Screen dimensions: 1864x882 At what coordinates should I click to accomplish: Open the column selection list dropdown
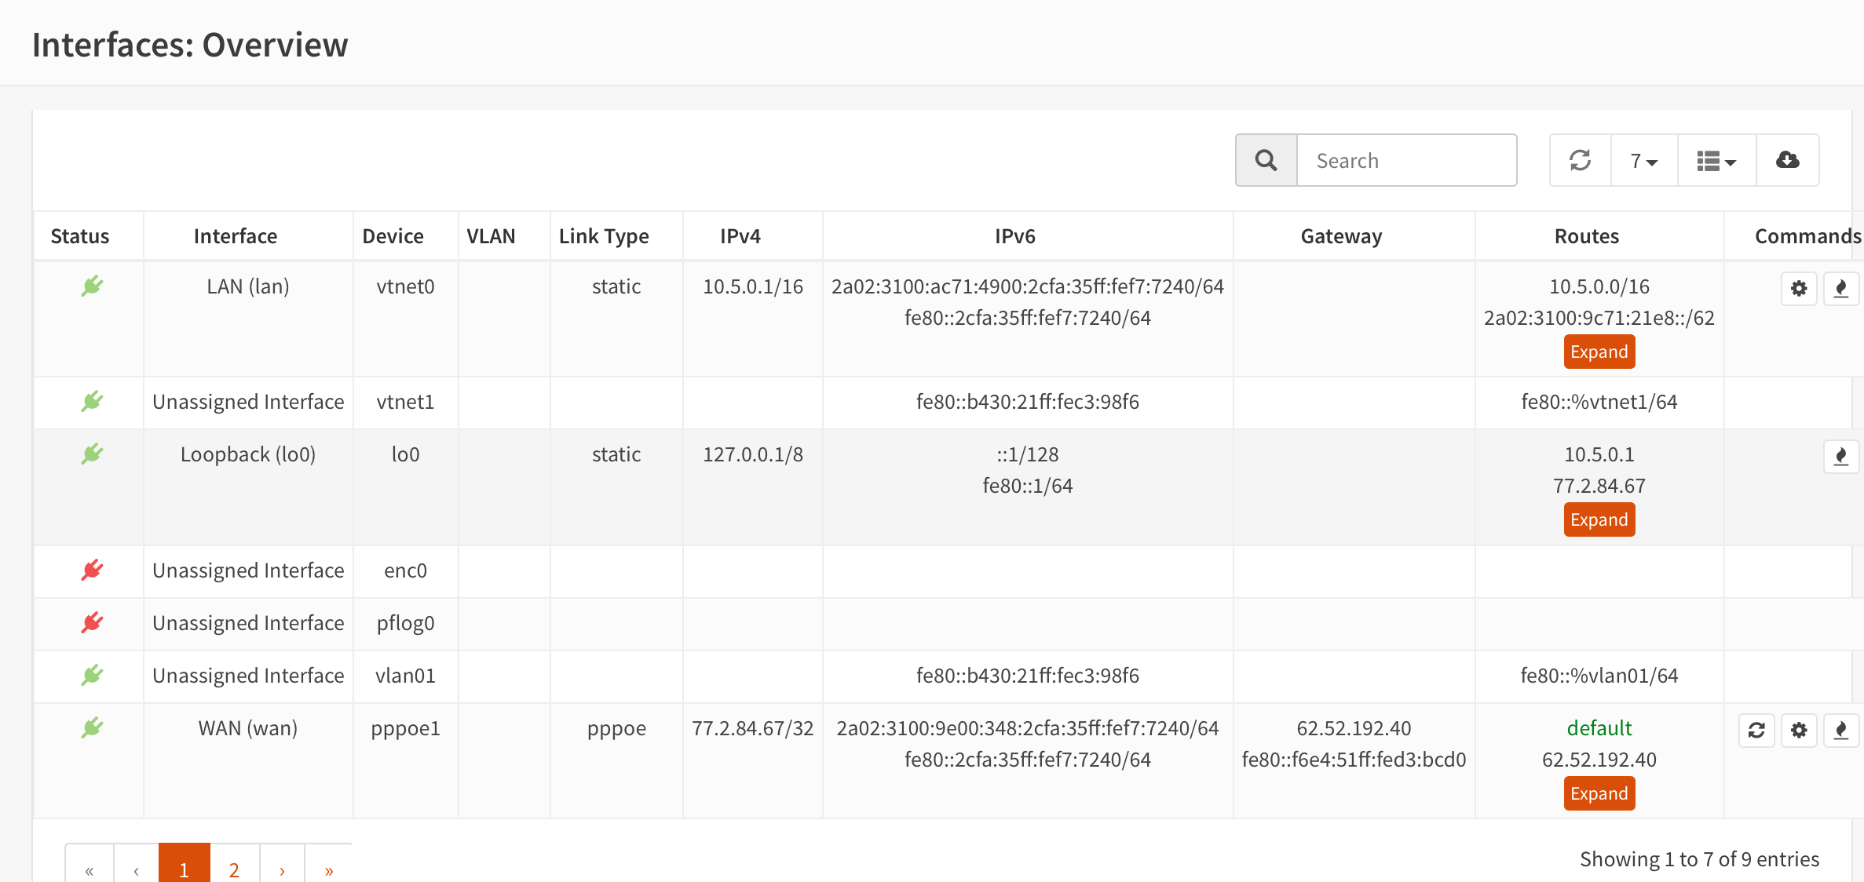point(1716,160)
